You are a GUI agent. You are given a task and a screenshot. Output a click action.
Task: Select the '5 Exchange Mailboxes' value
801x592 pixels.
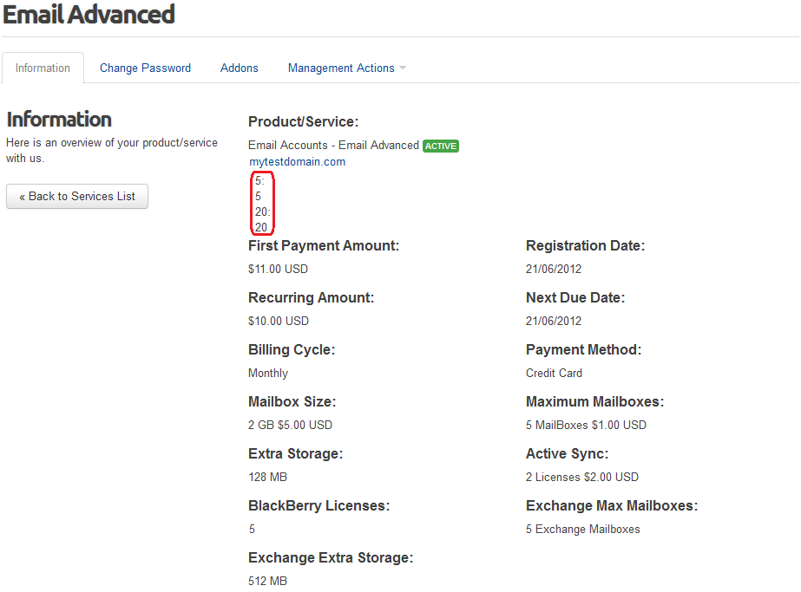coord(583,530)
